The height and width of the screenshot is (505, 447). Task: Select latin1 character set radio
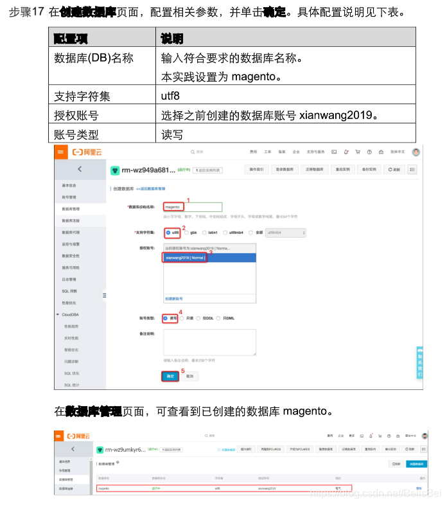(x=204, y=233)
